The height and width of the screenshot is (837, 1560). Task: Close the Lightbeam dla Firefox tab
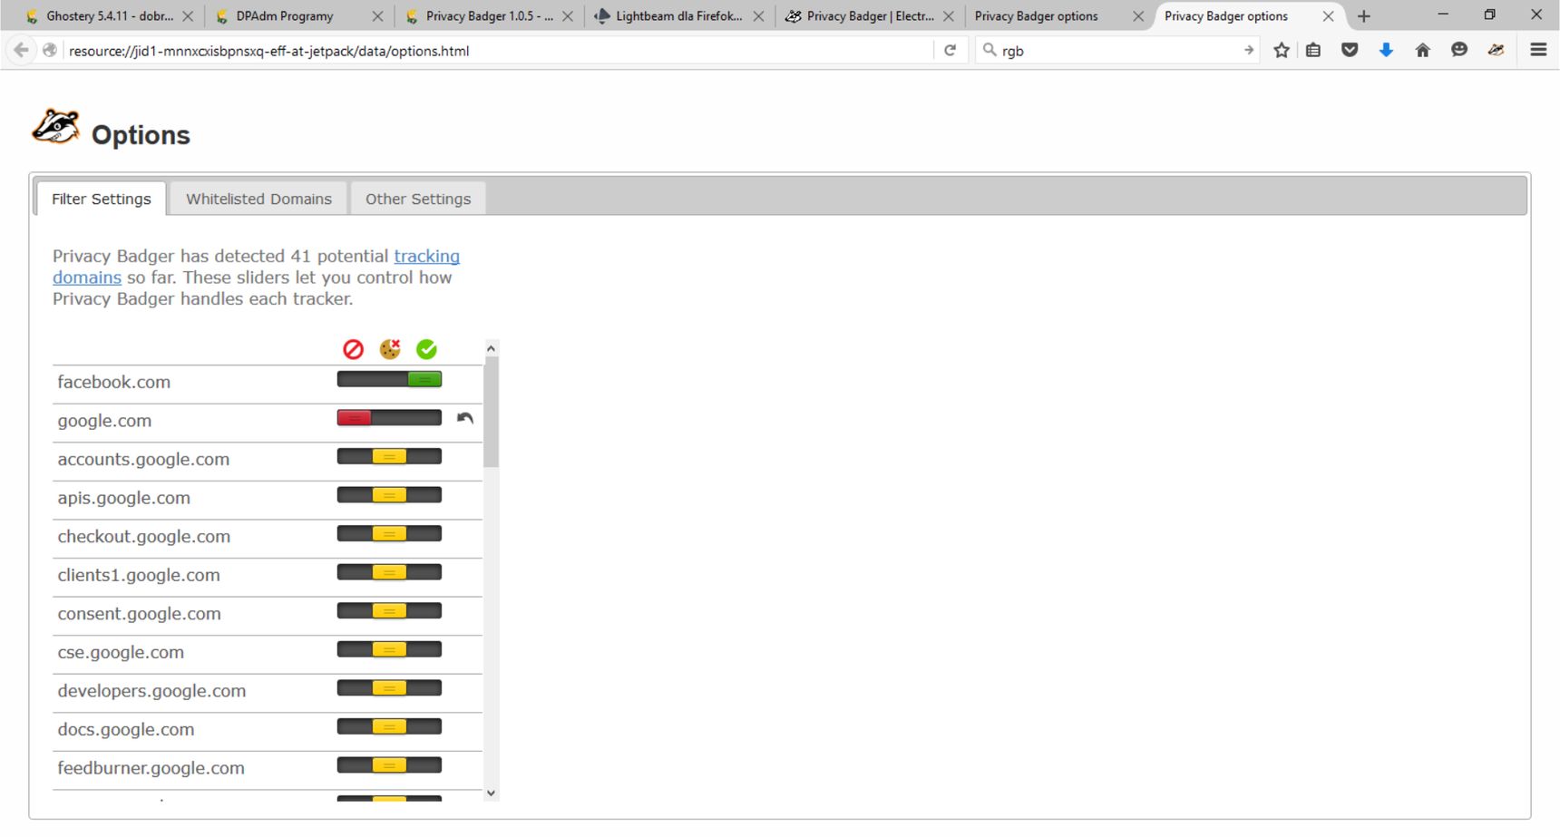(x=758, y=16)
